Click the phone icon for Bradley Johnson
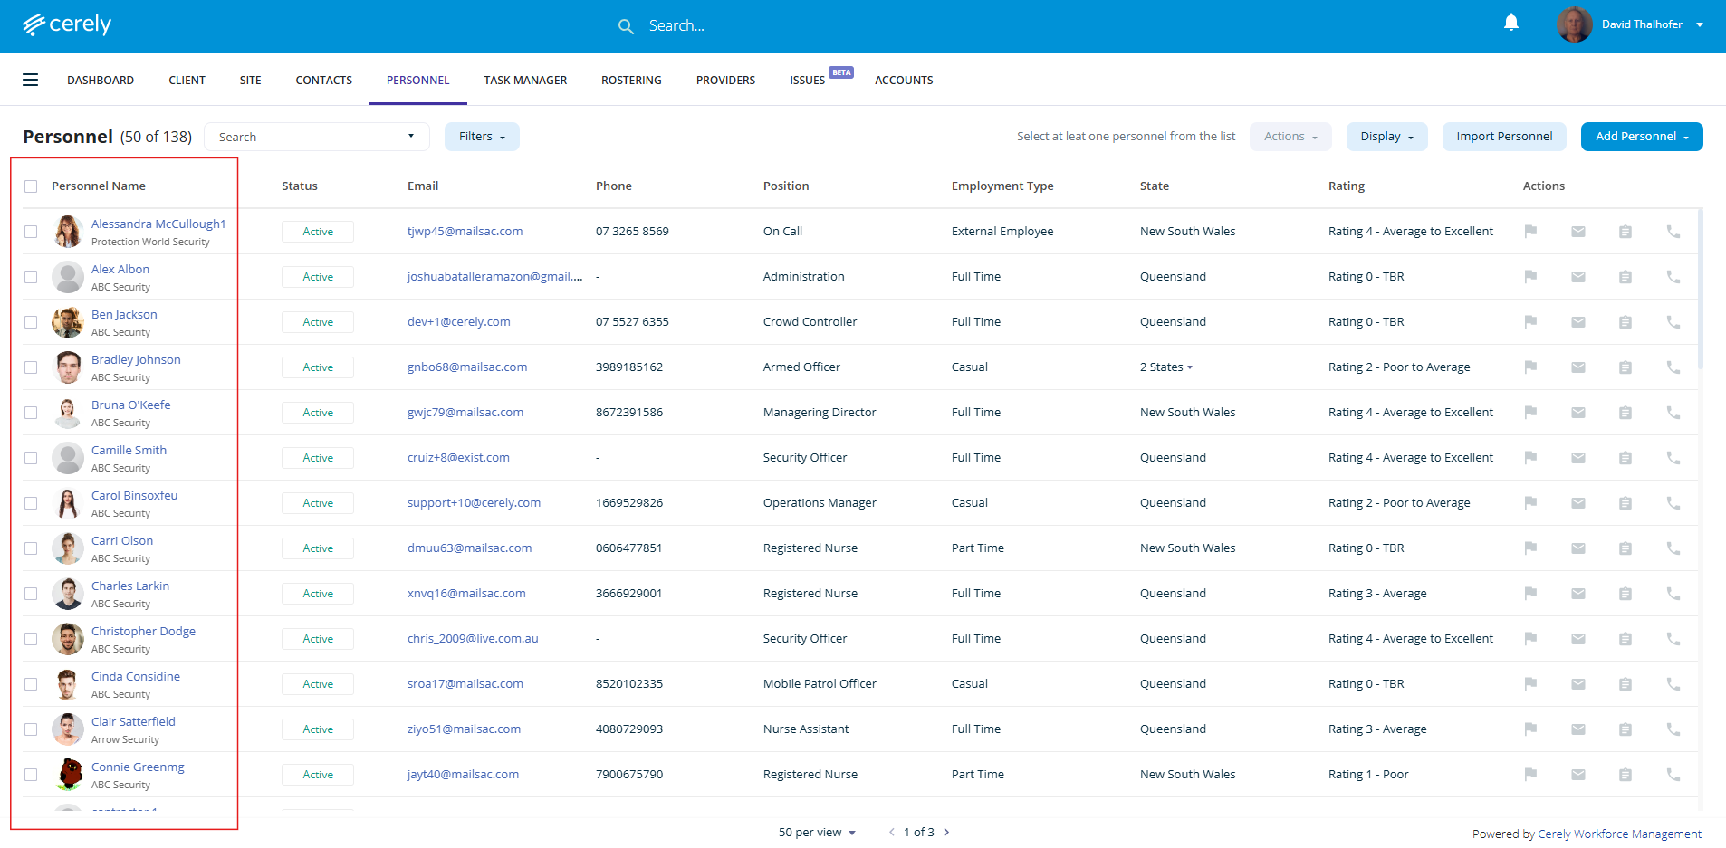1726x848 pixels. point(1673,367)
